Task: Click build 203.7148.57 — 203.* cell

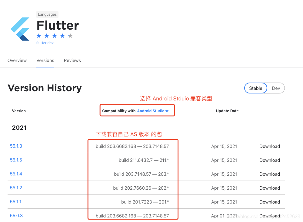Action: (x=142, y=174)
